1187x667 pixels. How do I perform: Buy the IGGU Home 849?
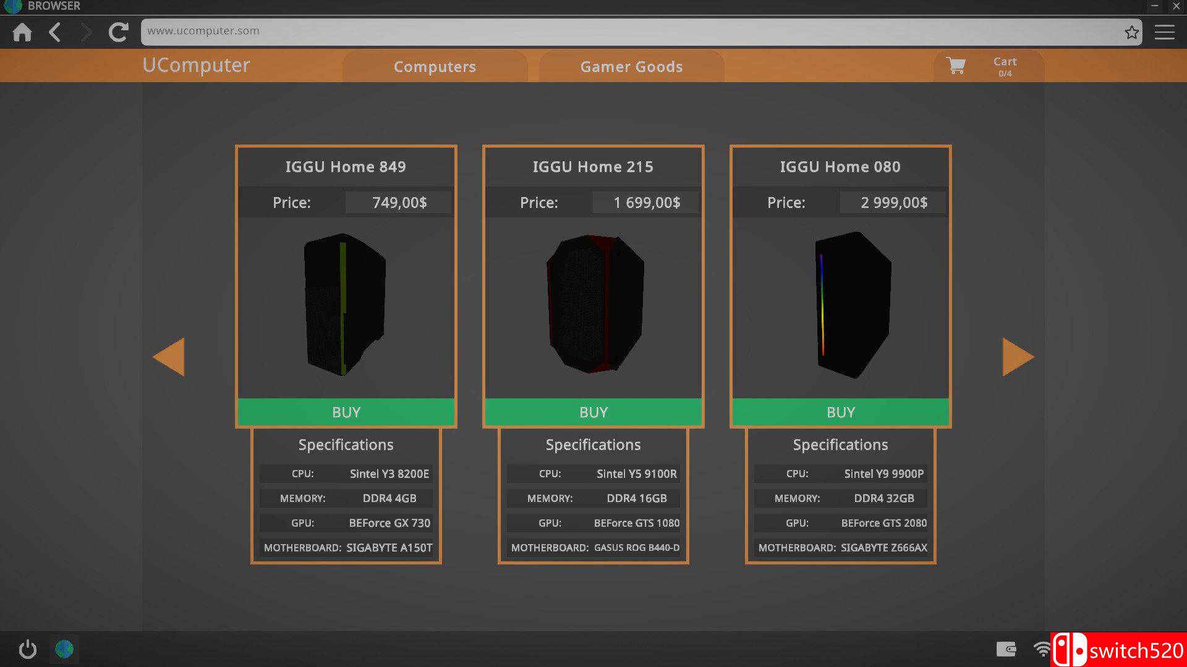tap(346, 412)
